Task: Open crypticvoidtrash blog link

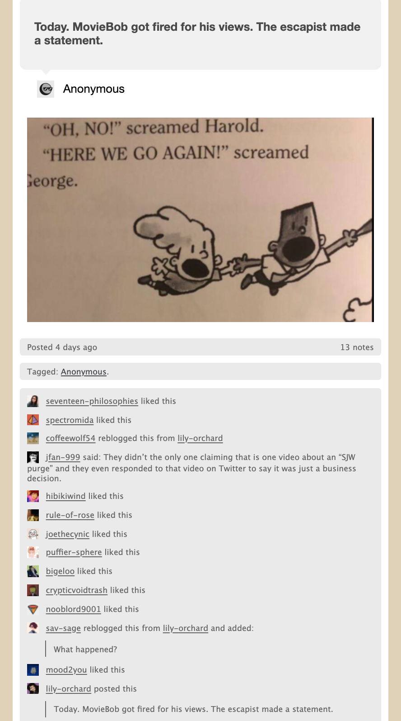Action: point(76,590)
